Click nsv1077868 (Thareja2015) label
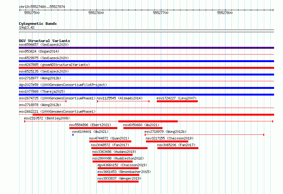The width and height of the screenshot is (283, 194). (42, 91)
